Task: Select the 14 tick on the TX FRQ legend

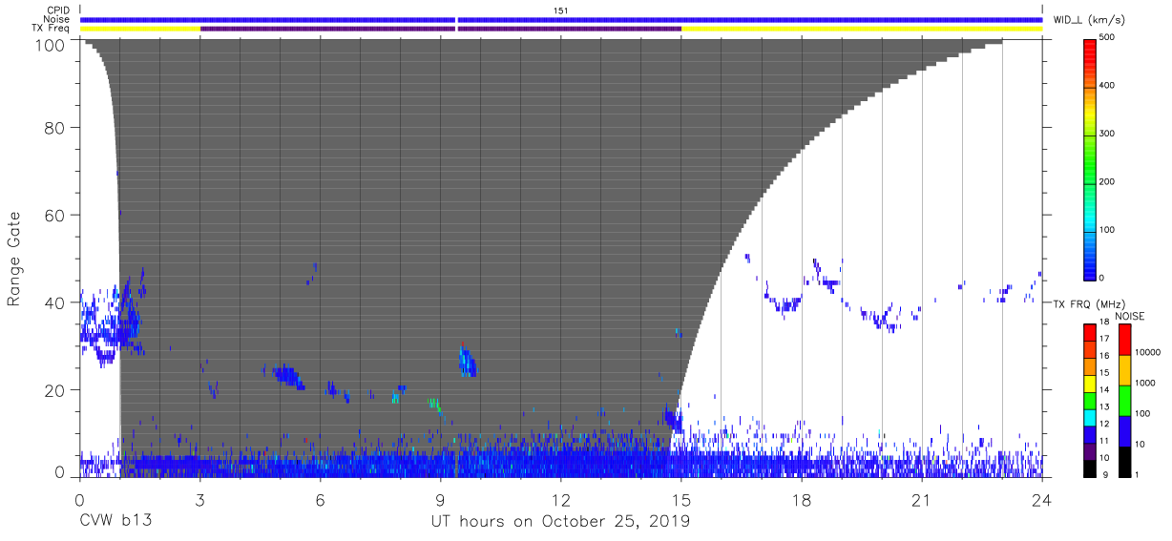Action: 1105,390
